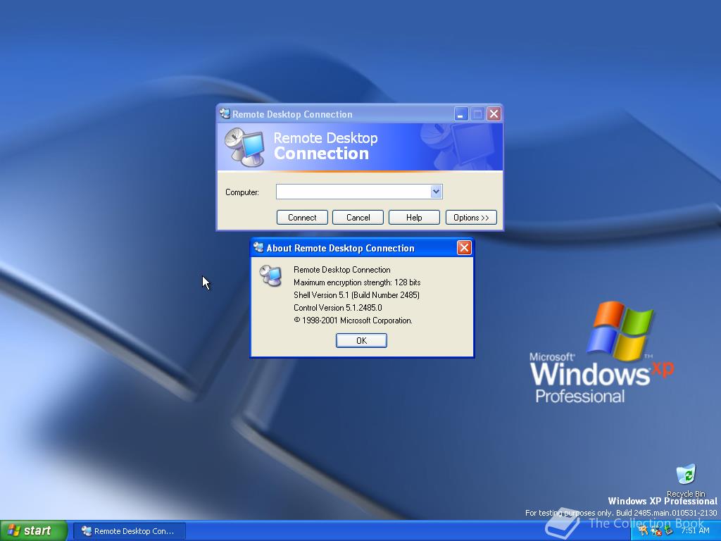The image size is (721, 541).
Task: Click the Safely Remove Hardware tray icon
Action: pyautogui.click(x=668, y=531)
